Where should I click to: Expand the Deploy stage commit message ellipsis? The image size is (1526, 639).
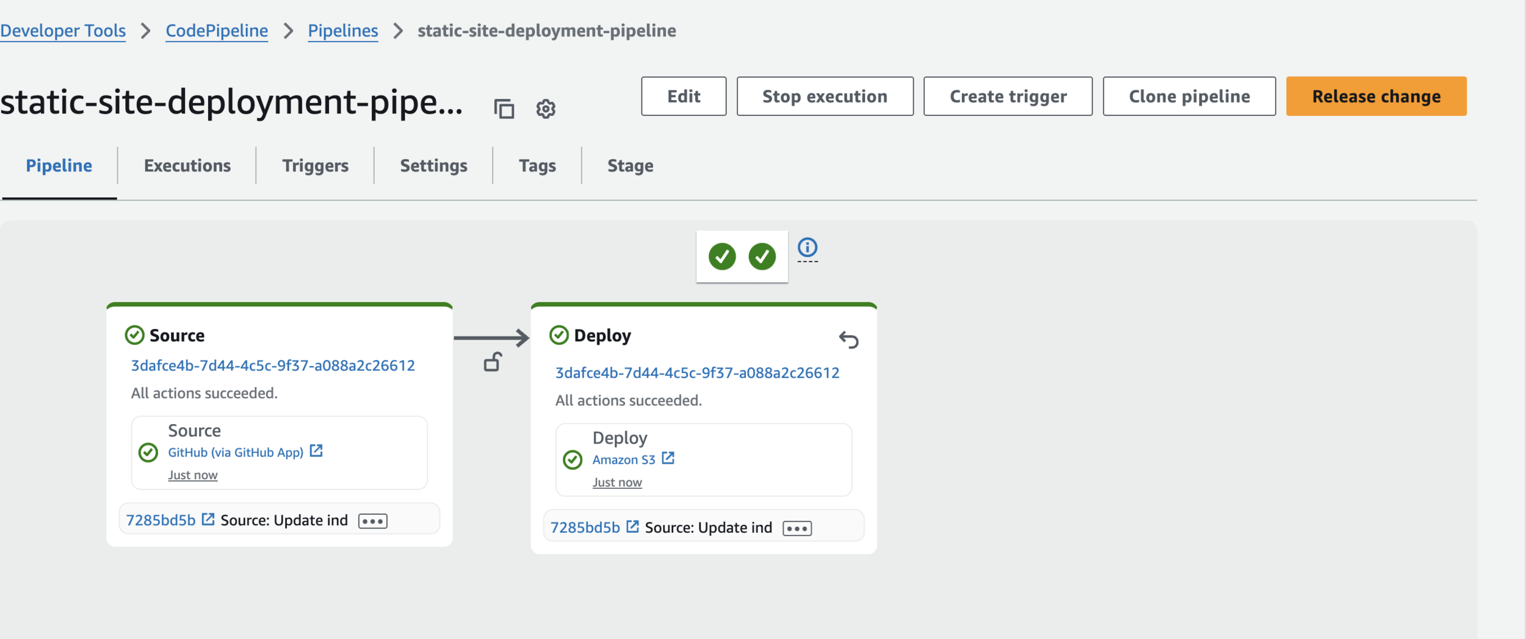pos(798,529)
